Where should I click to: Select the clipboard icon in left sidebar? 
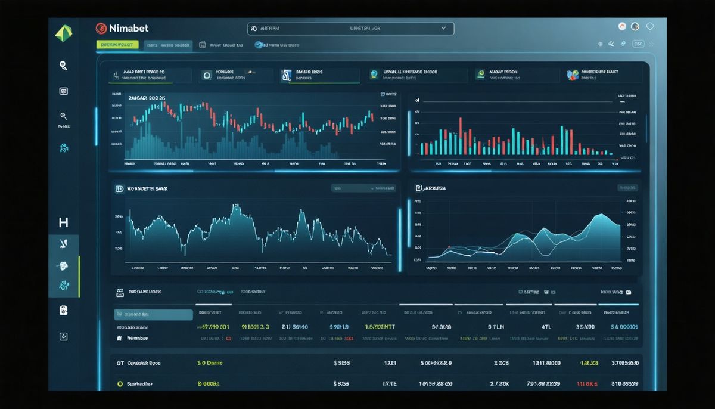click(x=63, y=310)
